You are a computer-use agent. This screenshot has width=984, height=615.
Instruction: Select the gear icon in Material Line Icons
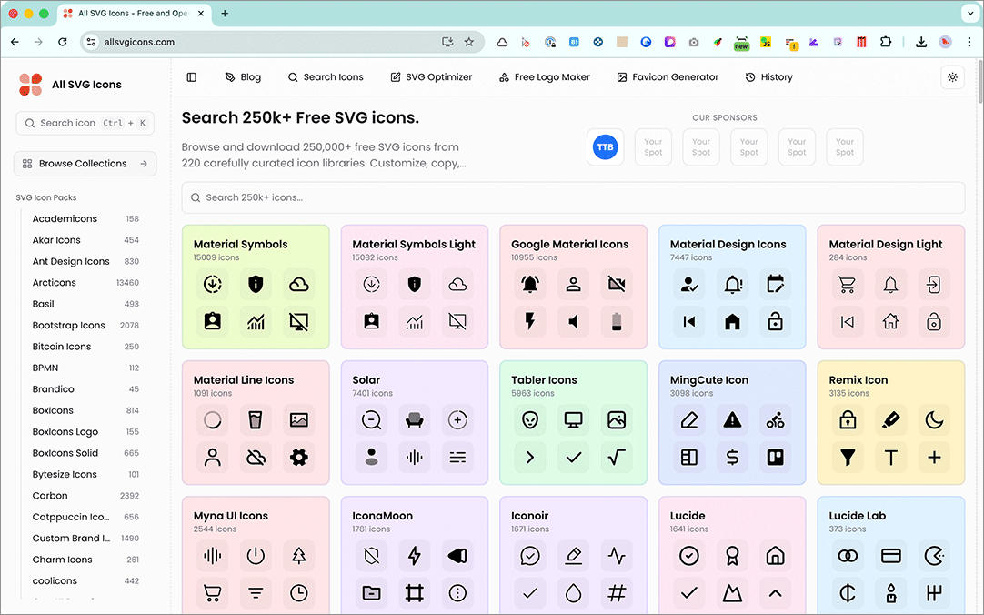tap(298, 458)
